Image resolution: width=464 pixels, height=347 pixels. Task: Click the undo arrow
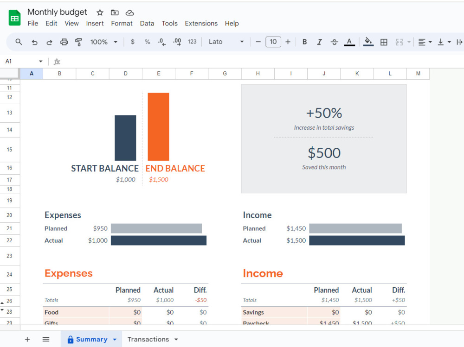35,42
